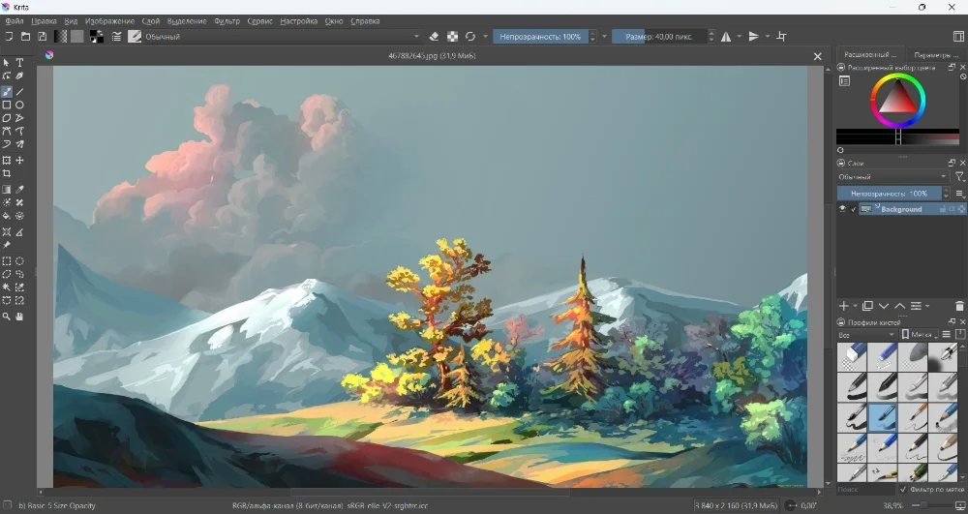Open the fill patterns toolbar button
The width and height of the screenshot is (968, 514).
point(77,37)
